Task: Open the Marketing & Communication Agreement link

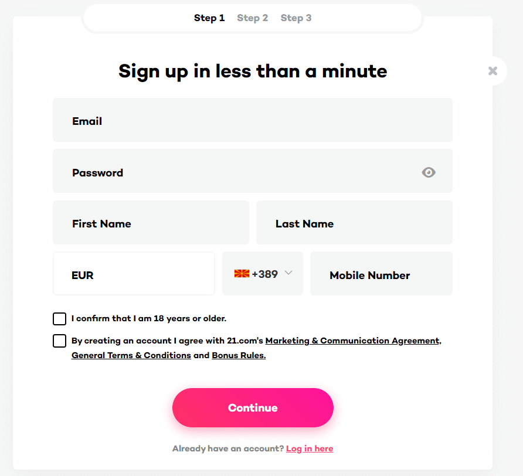Action: [x=352, y=341]
